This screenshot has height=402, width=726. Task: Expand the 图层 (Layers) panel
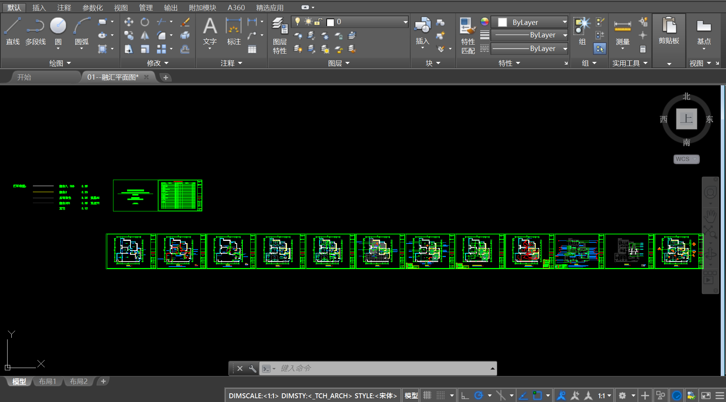coord(339,63)
